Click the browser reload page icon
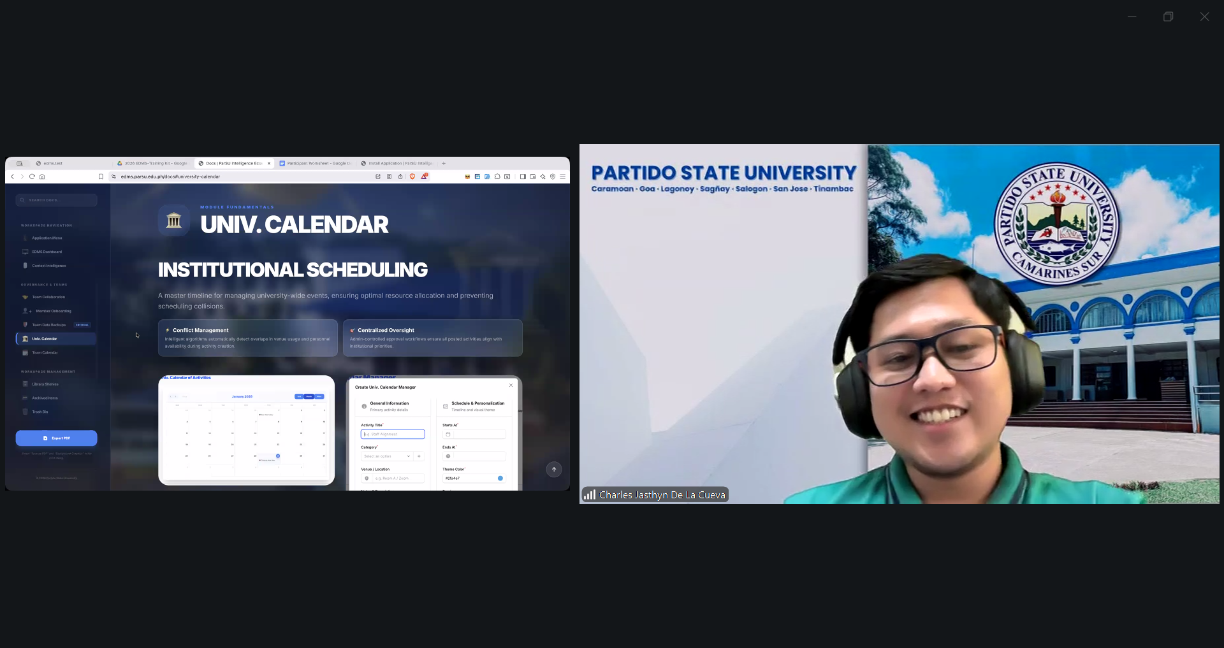This screenshot has width=1224, height=648. 32,176
